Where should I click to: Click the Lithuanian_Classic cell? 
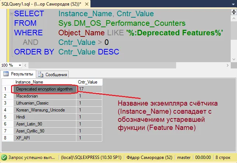coord(32,103)
